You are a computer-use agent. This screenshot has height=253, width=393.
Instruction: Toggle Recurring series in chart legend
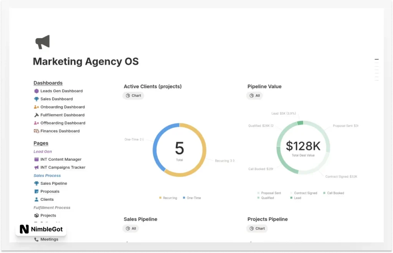click(168, 198)
